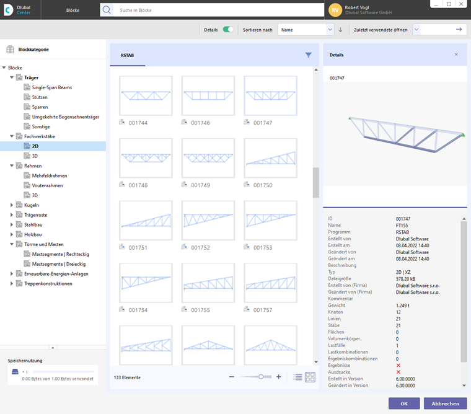This screenshot has width=471, height=414.
Task: Click the details properties scrollbar
Action: click(464, 291)
